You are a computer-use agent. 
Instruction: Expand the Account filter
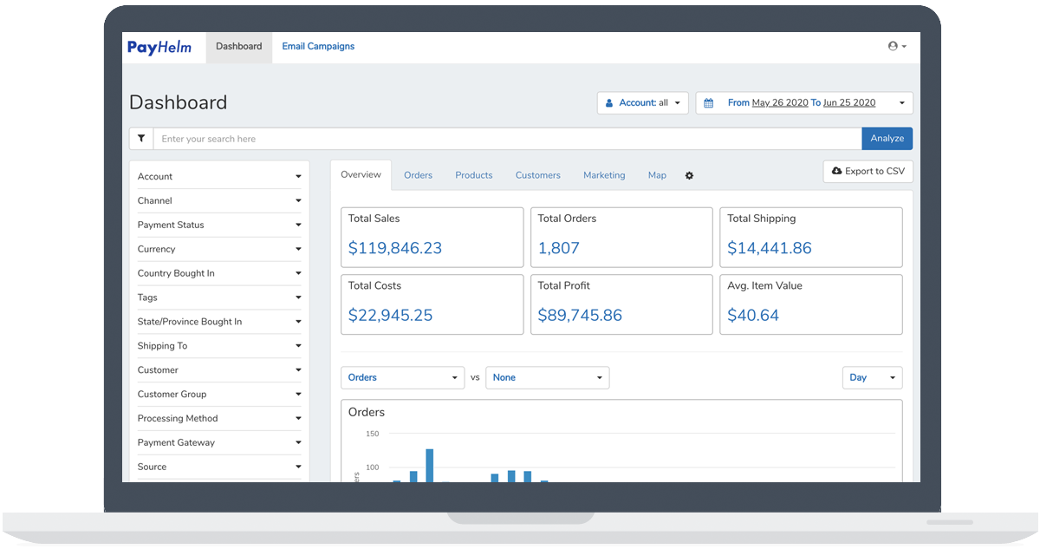(x=219, y=177)
